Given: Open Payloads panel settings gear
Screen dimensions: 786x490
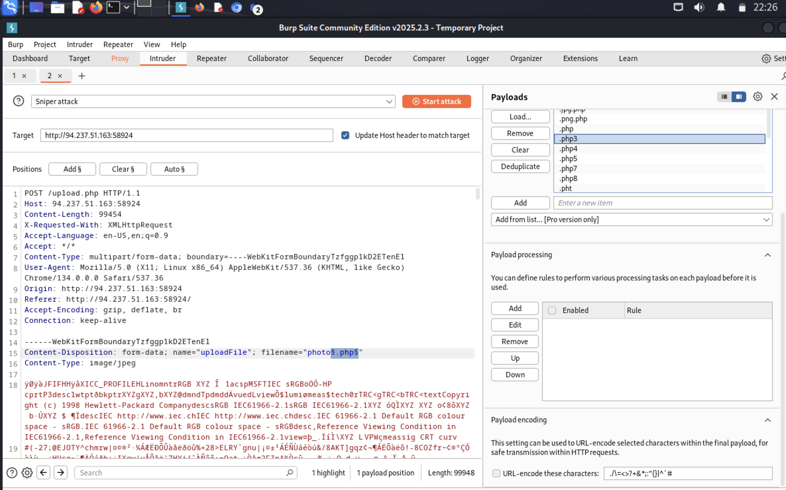Looking at the screenshot, I should click(758, 97).
